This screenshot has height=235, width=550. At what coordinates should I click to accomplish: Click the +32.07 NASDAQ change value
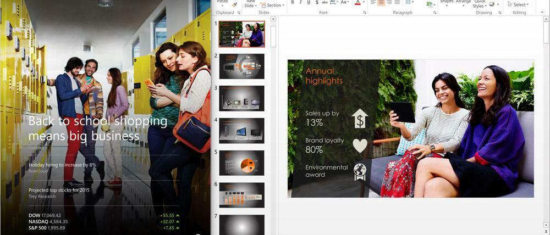(x=167, y=222)
